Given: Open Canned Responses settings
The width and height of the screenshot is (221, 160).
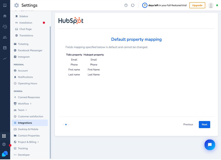Looking at the screenshot, I should 29,97.
